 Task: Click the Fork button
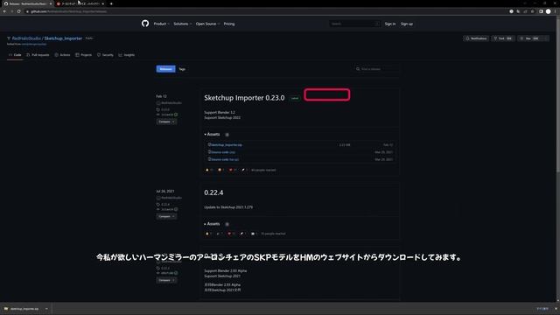click(503, 38)
